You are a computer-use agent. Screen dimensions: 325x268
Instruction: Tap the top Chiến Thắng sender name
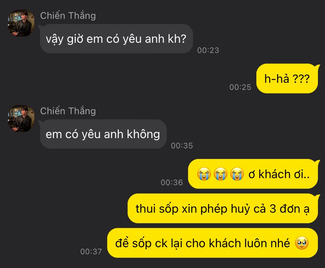[x=68, y=16]
